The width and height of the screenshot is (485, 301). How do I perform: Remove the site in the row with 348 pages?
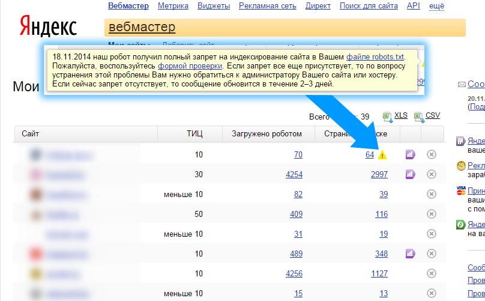coord(432,254)
